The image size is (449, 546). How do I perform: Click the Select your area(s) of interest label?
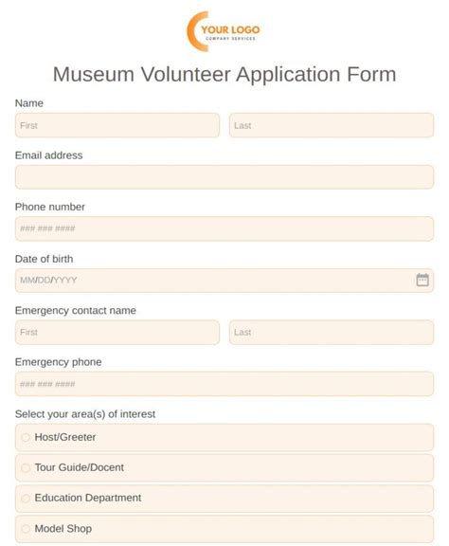[85, 414]
